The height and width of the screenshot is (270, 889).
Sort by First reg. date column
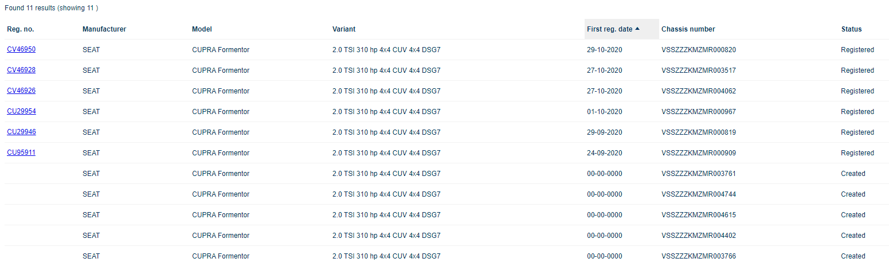click(x=609, y=29)
